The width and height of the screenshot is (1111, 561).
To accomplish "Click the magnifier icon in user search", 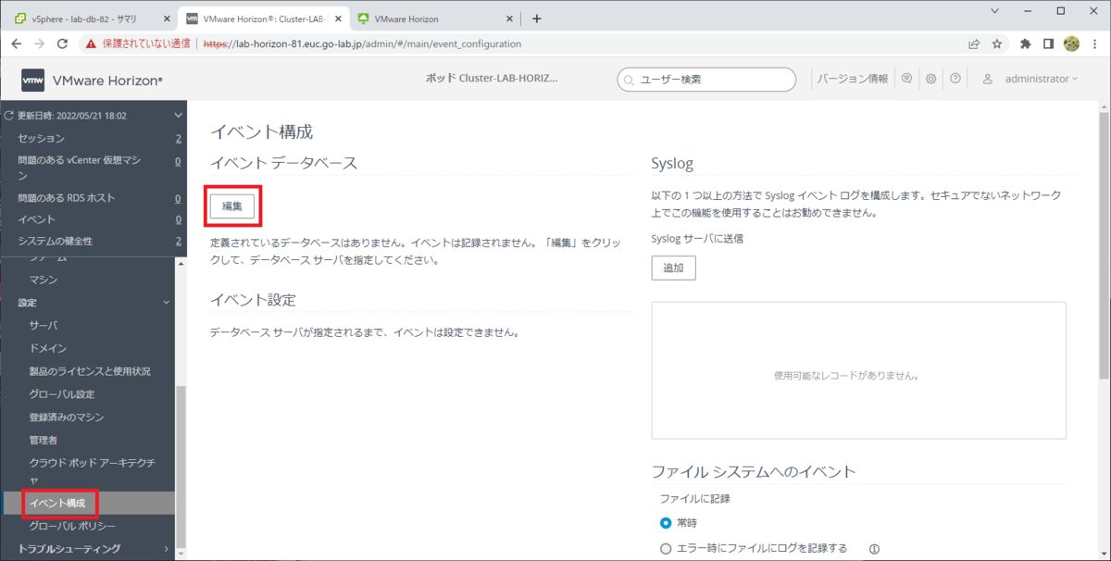I will 630,81.
